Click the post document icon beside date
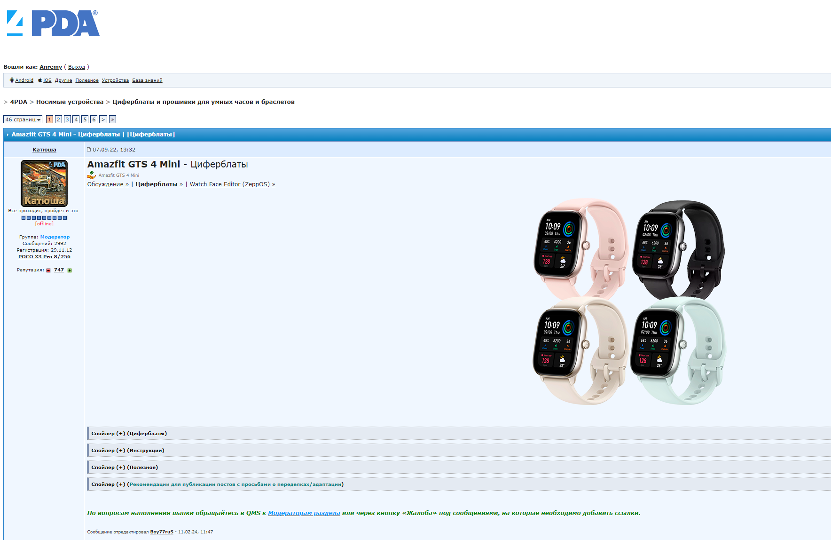Viewport: 831px width, 540px height. [89, 150]
